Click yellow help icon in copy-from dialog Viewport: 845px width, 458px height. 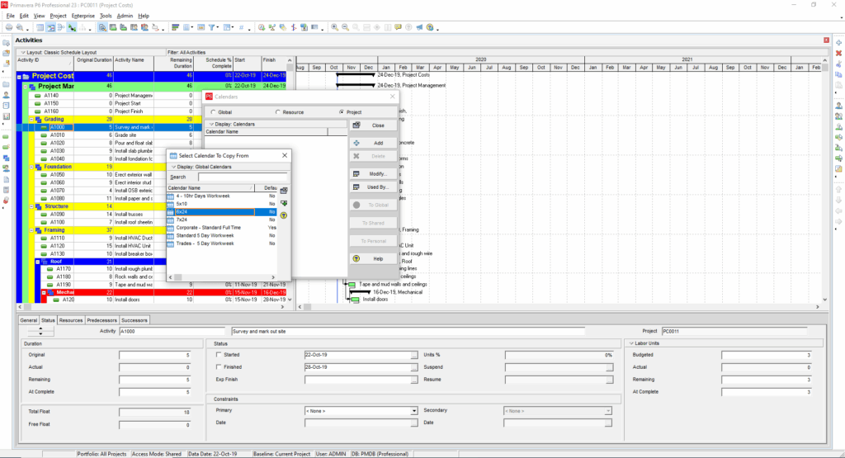[284, 215]
